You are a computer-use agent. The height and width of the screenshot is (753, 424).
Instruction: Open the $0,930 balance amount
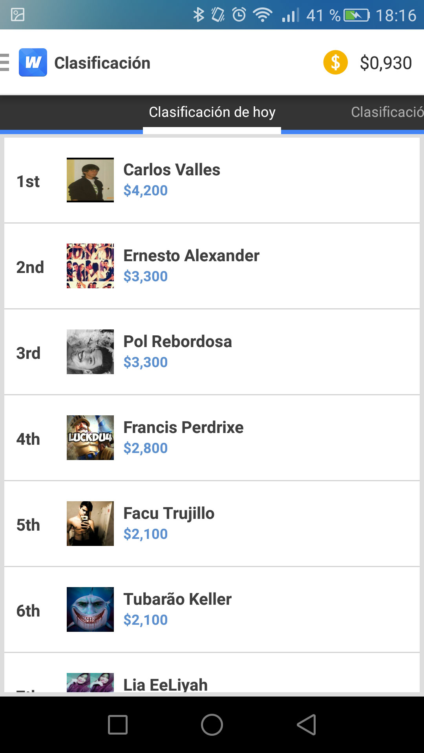(x=386, y=63)
